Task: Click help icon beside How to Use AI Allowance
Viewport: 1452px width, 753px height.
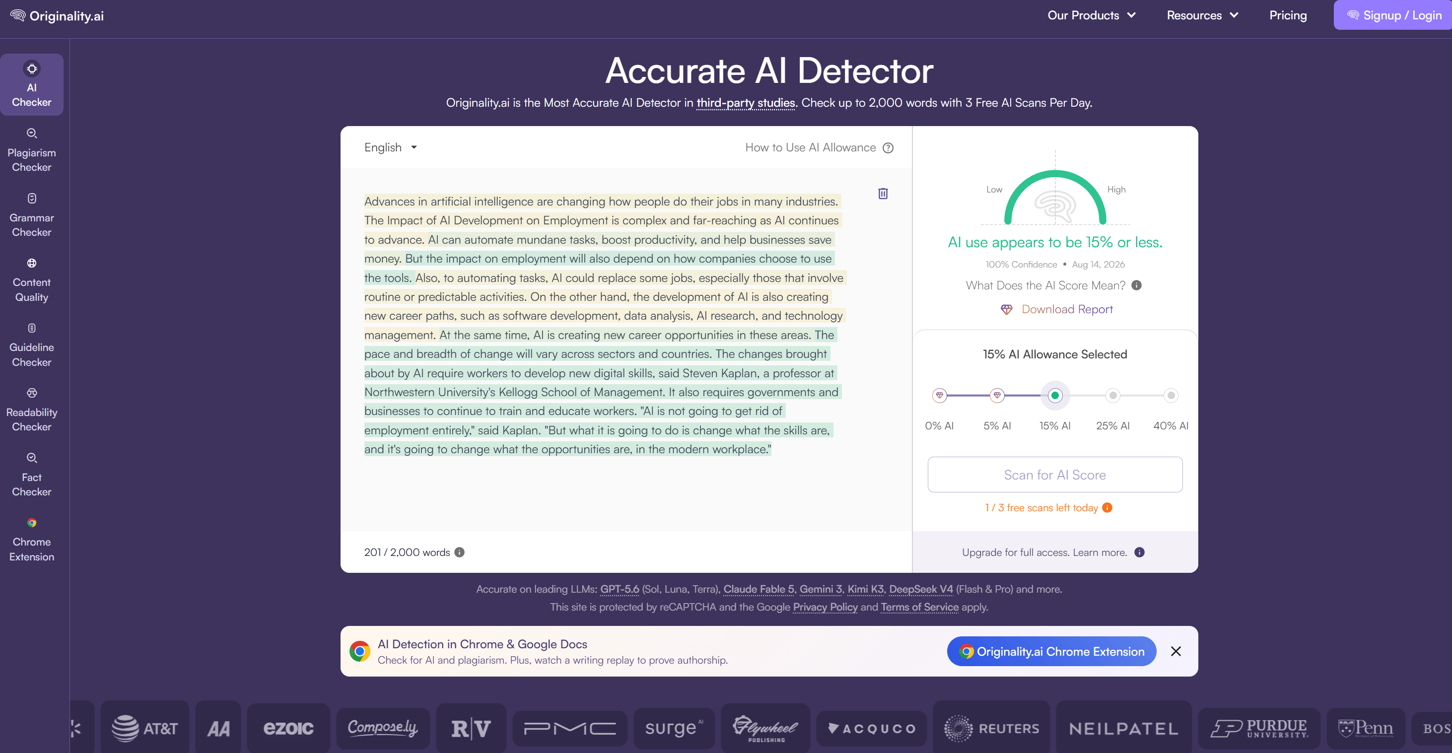Action: (x=888, y=147)
